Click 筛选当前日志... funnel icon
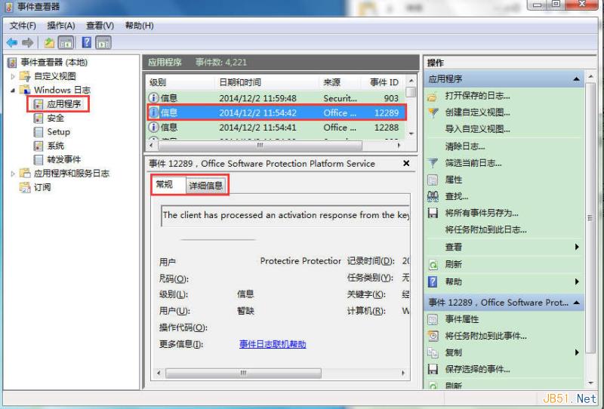The height and width of the screenshot is (409, 604). [x=433, y=163]
